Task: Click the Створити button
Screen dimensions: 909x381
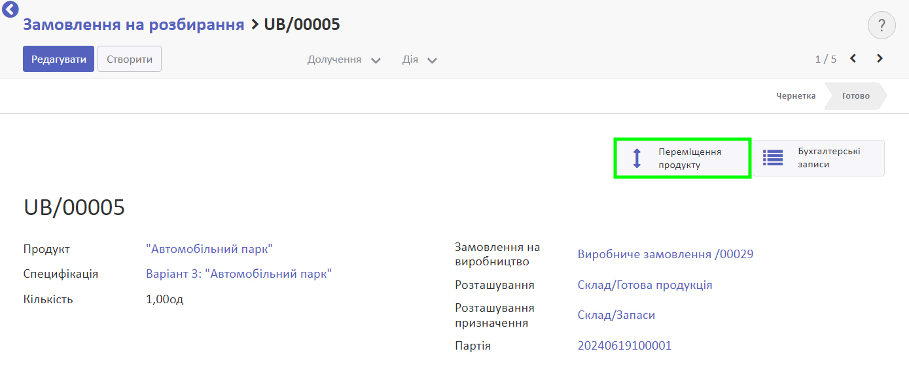Action: pyautogui.click(x=130, y=59)
